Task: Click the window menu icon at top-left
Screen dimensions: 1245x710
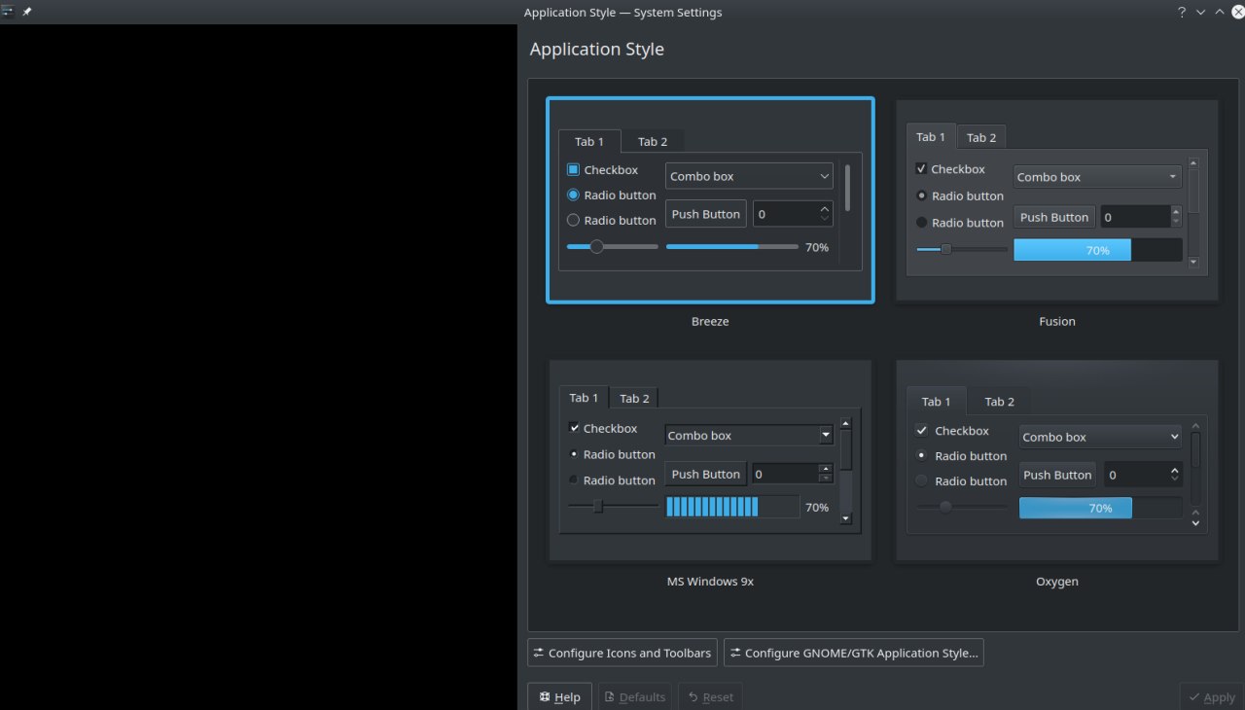Action: pyautogui.click(x=8, y=12)
